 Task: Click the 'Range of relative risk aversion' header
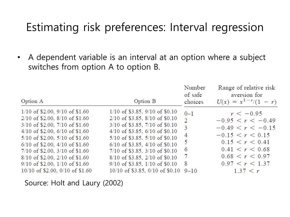pyautogui.click(x=247, y=91)
